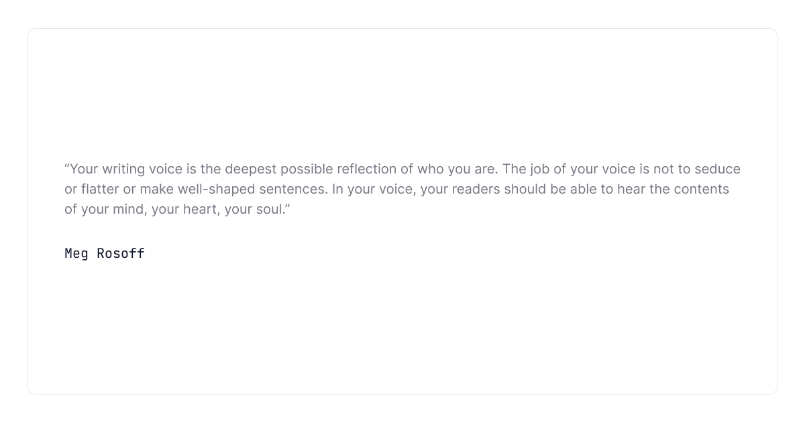This screenshot has width=805, height=422.
Task: Click the first name 'Meg' of the author
Action: [x=76, y=253]
